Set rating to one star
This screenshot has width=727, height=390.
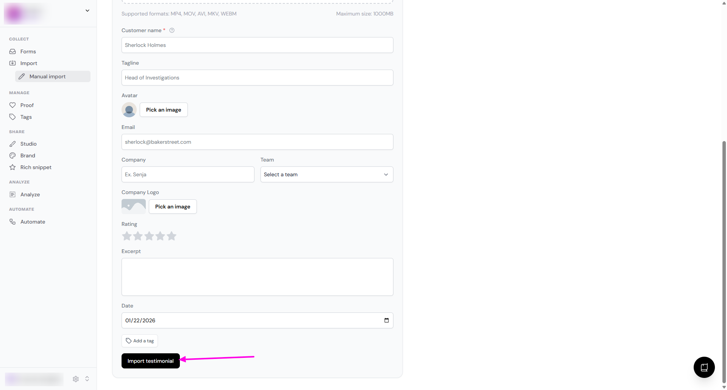point(127,236)
